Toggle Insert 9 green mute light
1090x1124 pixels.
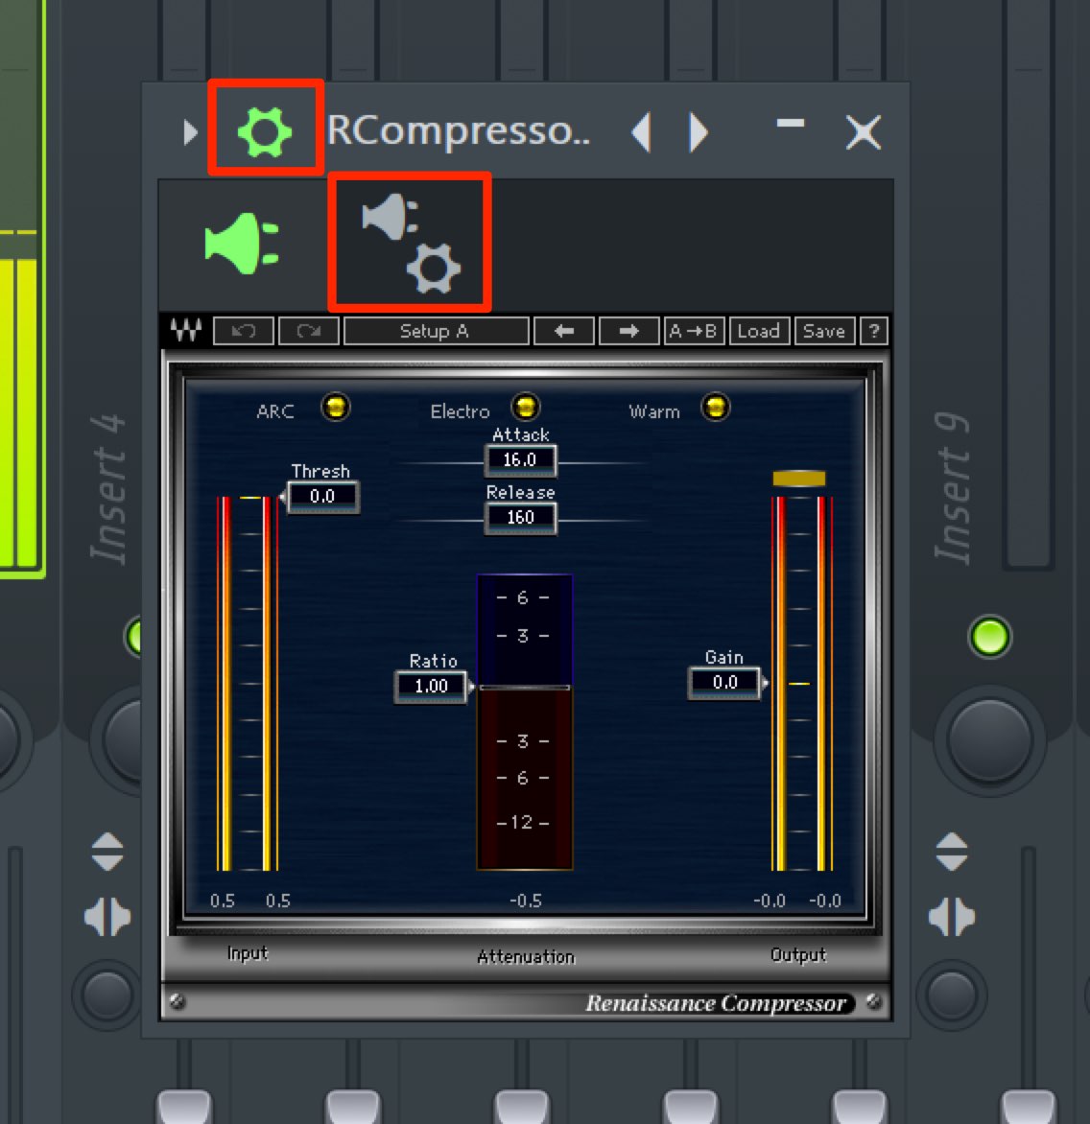click(989, 637)
